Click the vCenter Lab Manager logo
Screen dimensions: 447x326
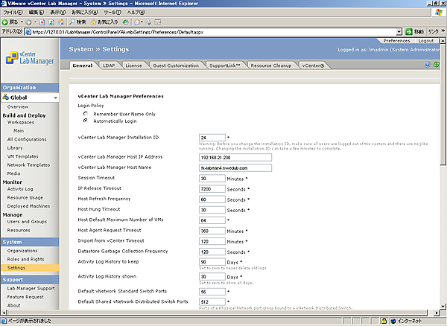[30, 58]
